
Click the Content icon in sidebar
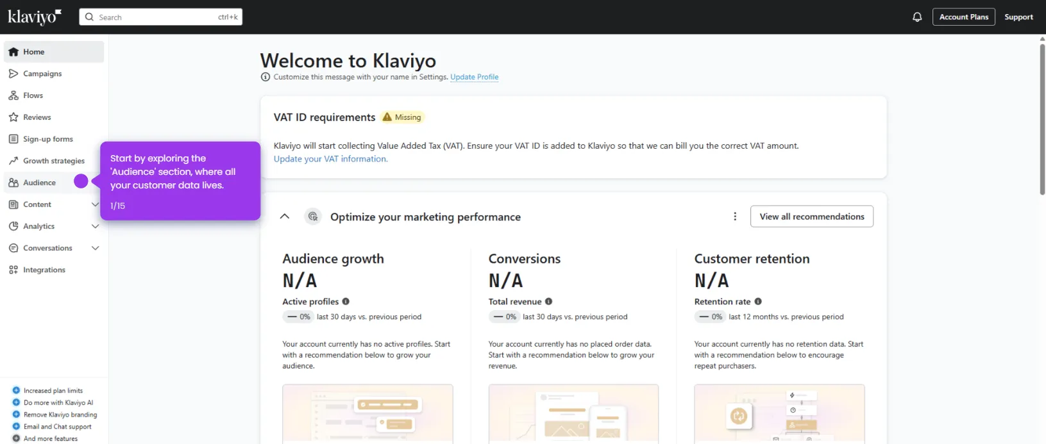(x=13, y=204)
